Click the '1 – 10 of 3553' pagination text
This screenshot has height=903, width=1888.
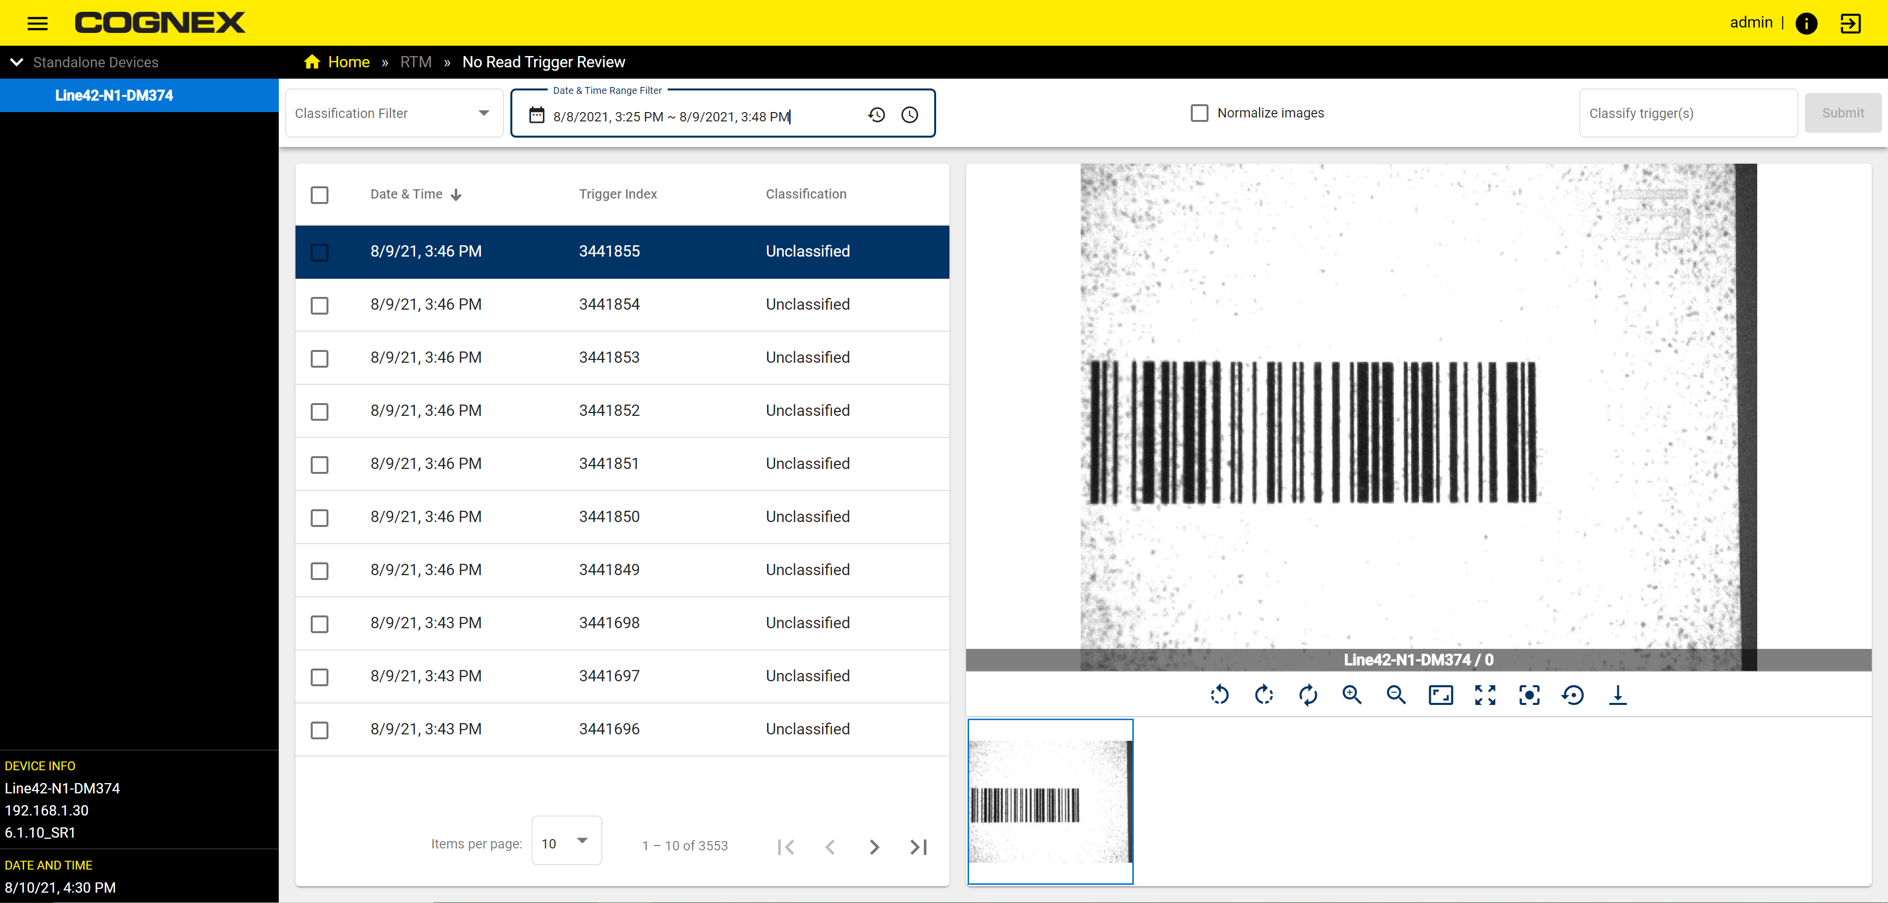[x=685, y=846]
